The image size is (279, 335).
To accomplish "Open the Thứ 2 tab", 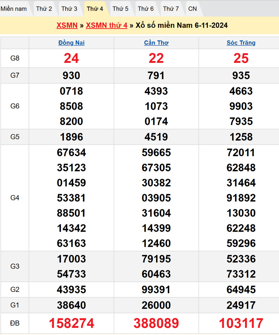I will point(44,9).
